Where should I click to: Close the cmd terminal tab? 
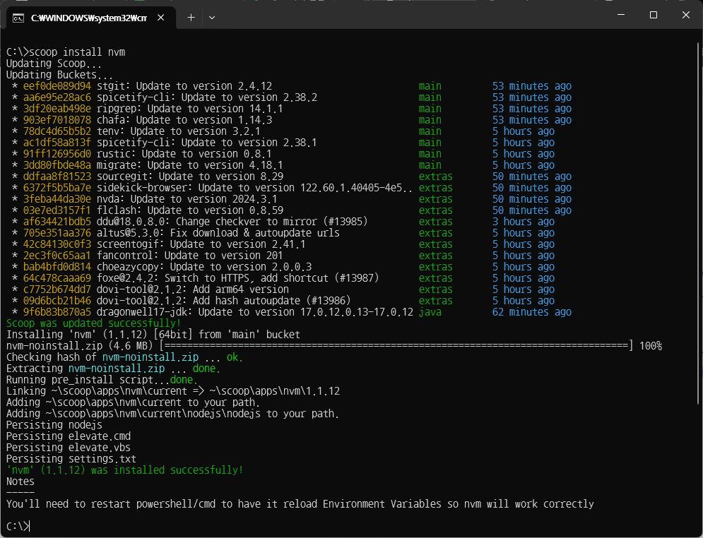[161, 18]
